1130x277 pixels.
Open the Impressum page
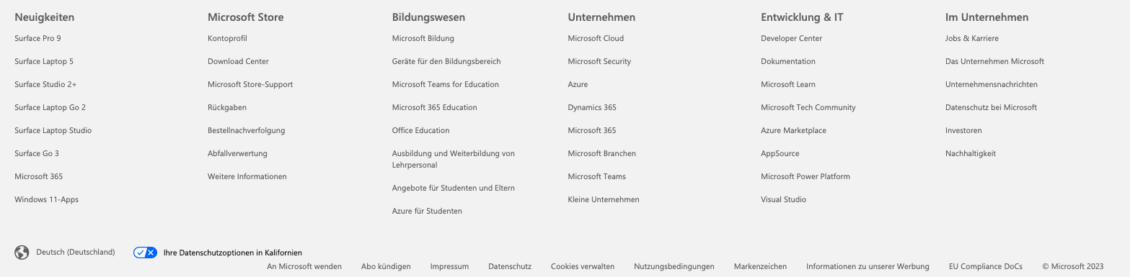pos(449,266)
